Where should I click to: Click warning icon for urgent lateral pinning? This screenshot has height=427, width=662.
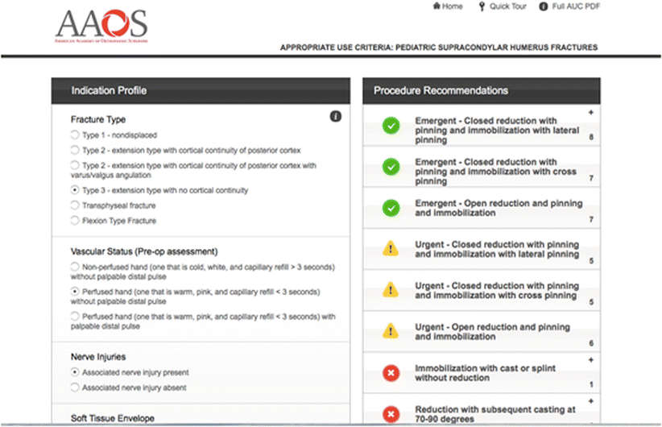point(391,249)
